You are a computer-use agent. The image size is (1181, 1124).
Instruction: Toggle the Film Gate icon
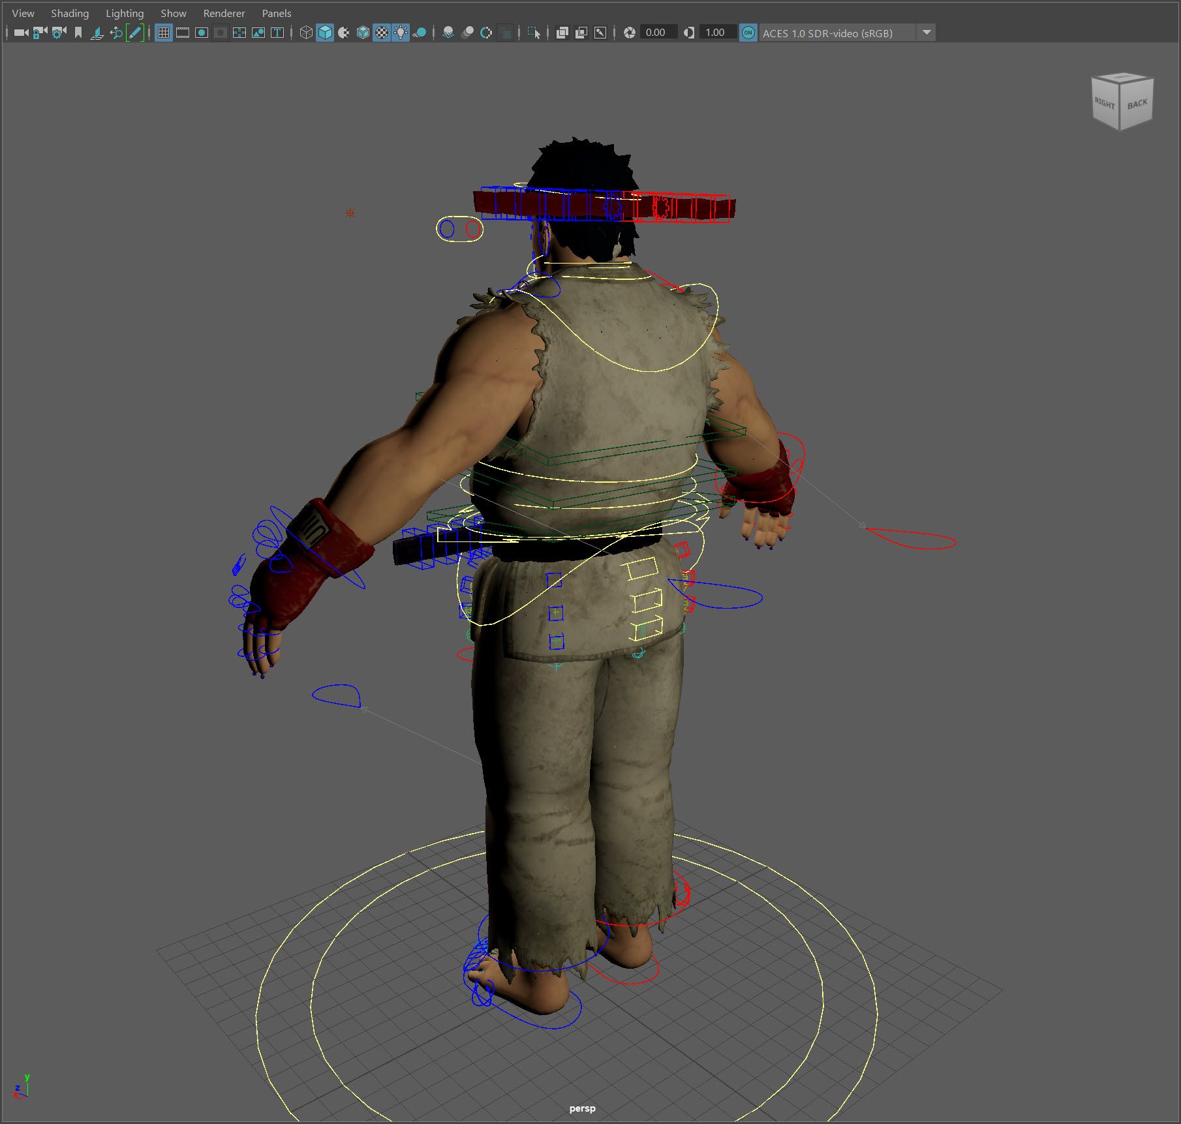[183, 33]
